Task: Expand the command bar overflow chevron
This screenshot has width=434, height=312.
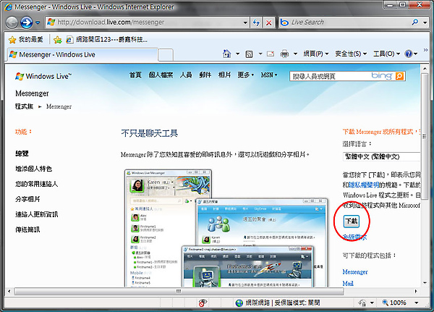Action: (426, 50)
